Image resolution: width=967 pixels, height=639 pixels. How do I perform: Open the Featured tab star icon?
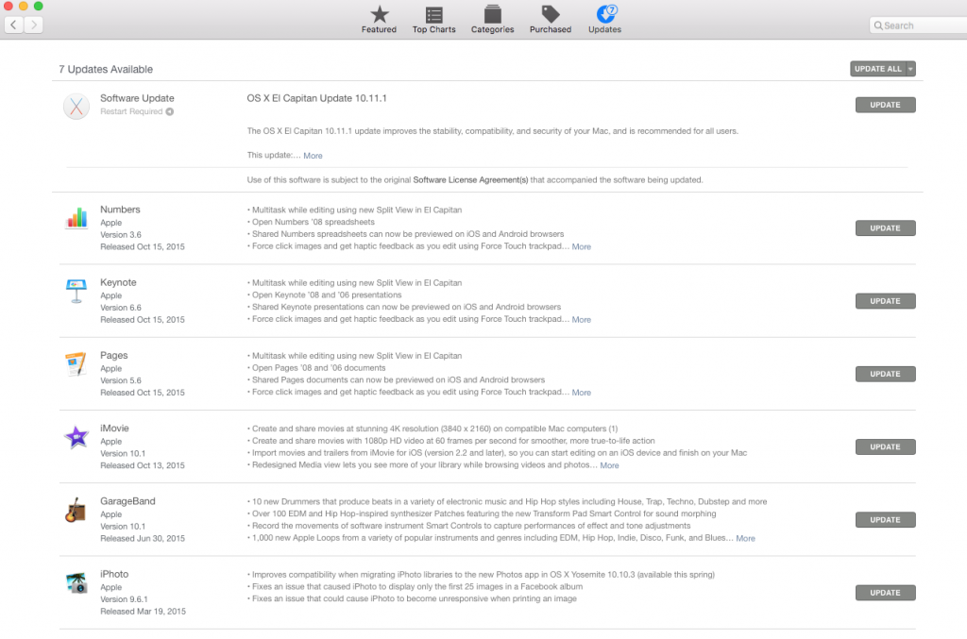point(380,14)
